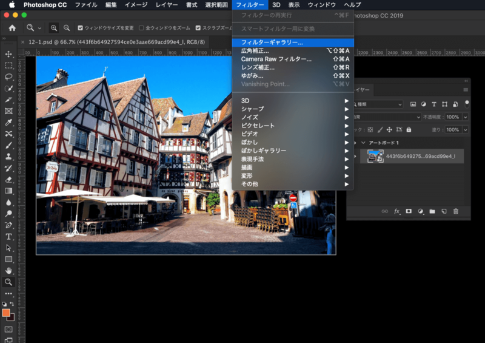
Task: Toggle Quick Mask mode icon
Action: pos(8,329)
